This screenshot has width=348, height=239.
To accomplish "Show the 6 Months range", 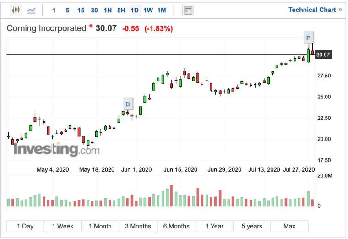I will 176,226.
